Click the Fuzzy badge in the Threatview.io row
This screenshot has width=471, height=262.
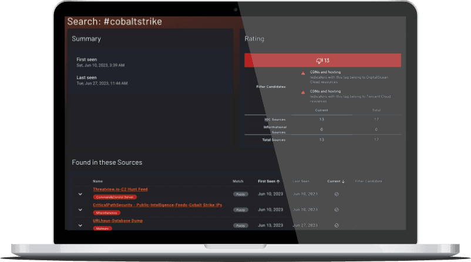point(241,194)
